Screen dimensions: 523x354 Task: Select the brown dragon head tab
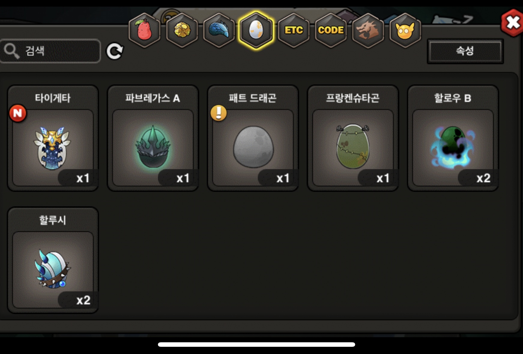click(368, 30)
